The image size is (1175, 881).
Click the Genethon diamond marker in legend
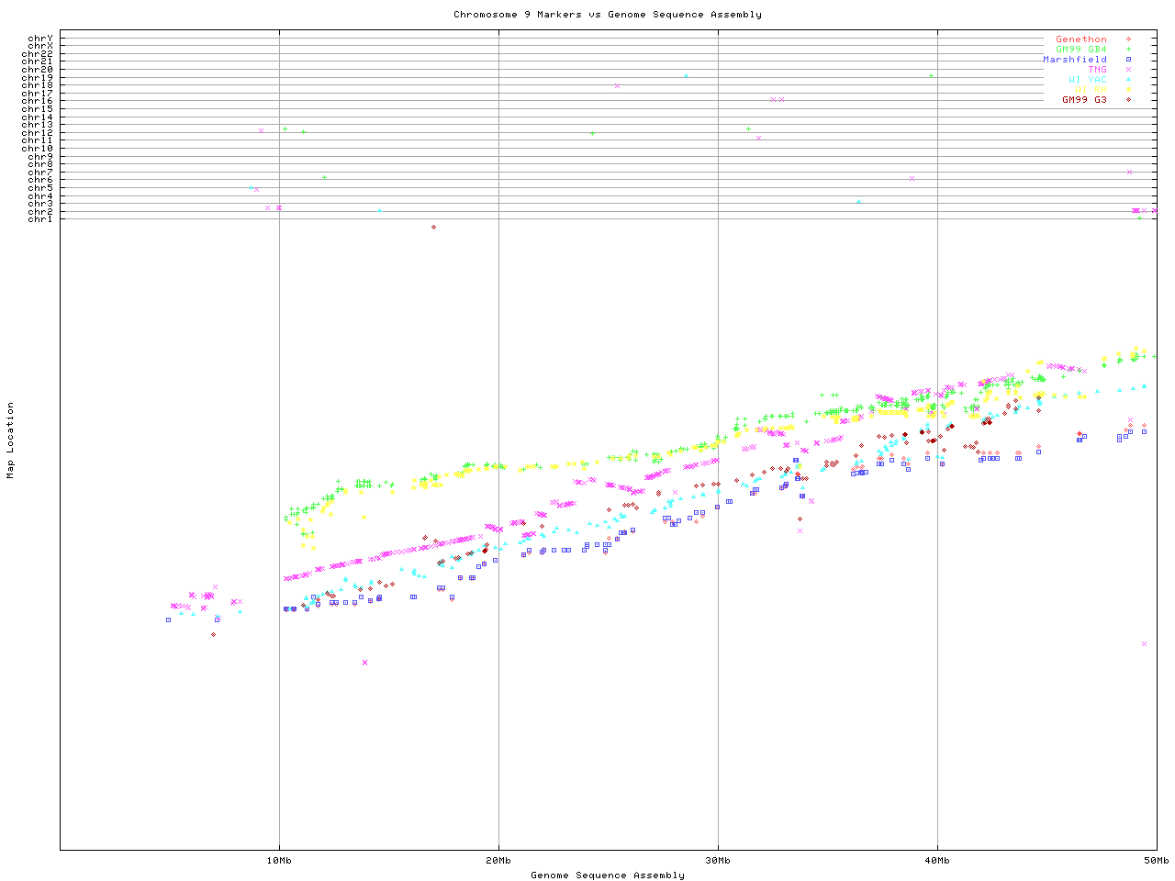pyautogui.click(x=1128, y=39)
